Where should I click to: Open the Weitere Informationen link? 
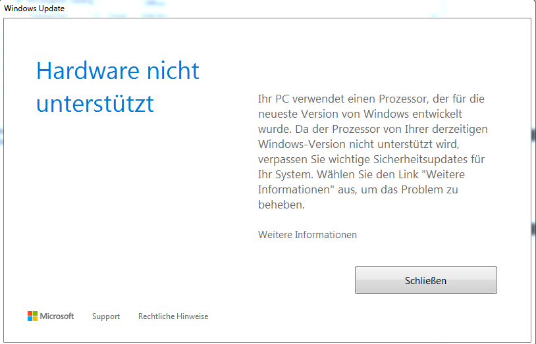[x=308, y=235]
